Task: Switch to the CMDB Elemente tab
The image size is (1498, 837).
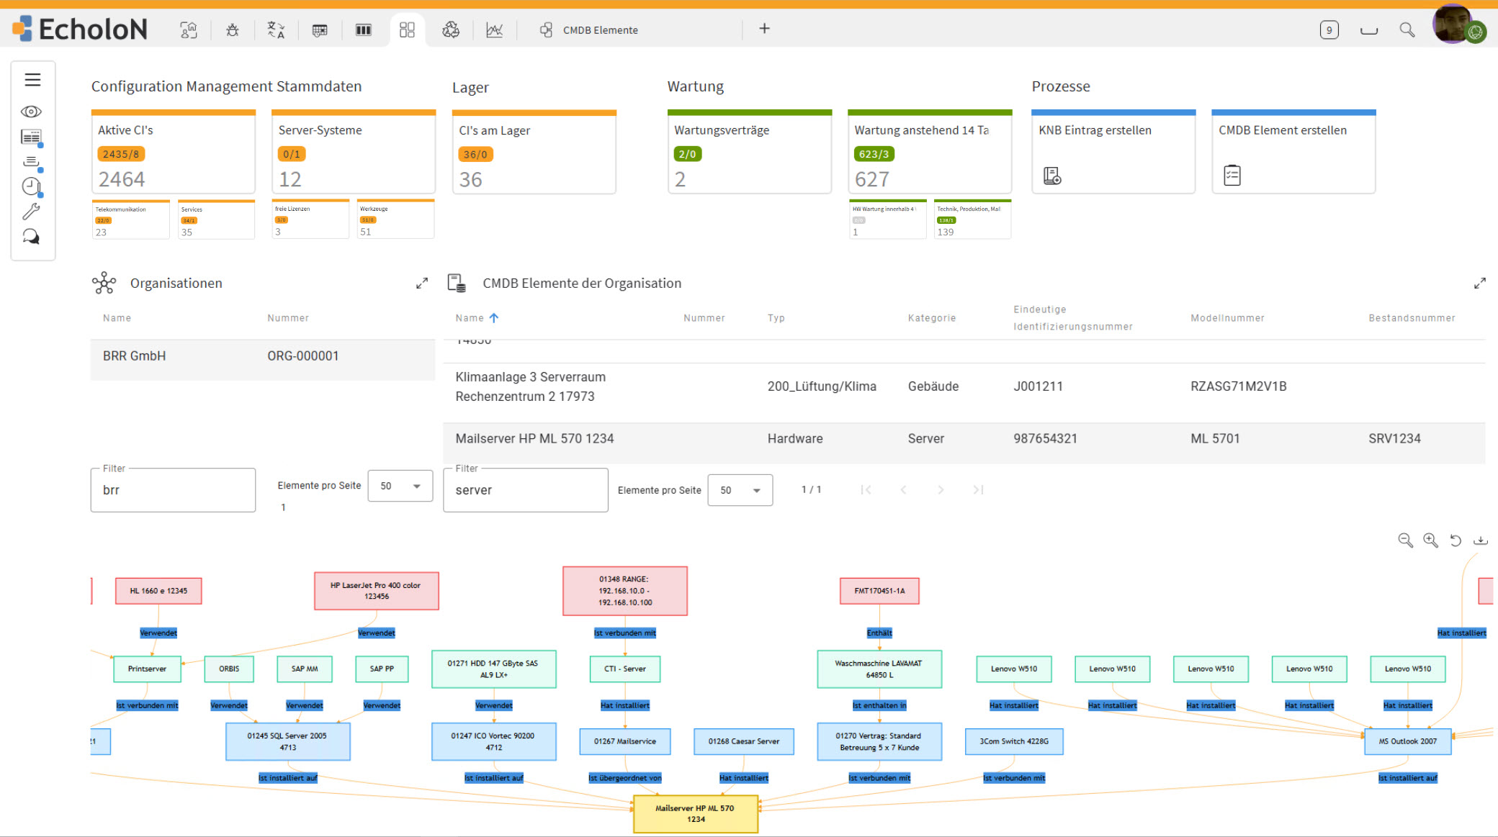Action: click(x=589, y=30)
